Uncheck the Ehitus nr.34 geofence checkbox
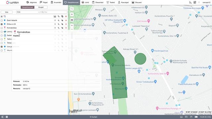This screenshot has height=119, width=212. tap(2, 24)
